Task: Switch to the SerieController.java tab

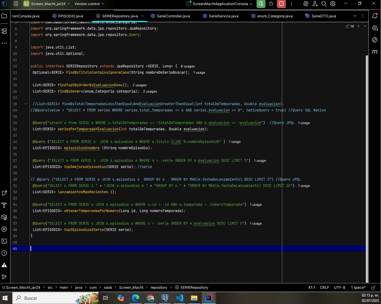Action: [x=170, y=16]
